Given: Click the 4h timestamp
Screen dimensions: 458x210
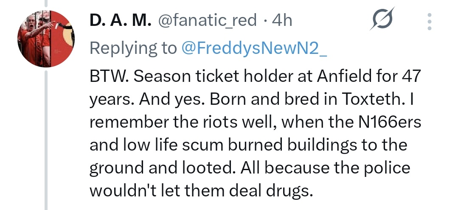Looking at the screenshot, I should tap(282, 20).
